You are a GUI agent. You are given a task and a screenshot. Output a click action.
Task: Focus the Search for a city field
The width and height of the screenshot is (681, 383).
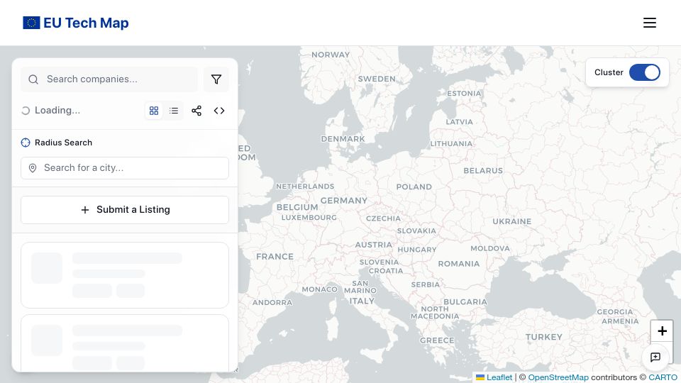click(125, 168)
